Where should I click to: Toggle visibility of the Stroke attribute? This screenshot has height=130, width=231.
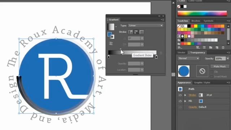click(180, 95)
